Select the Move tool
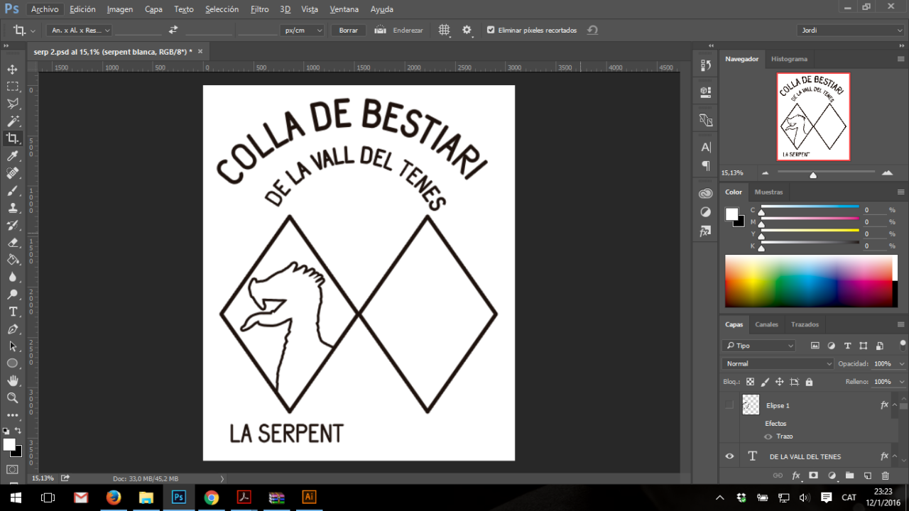909x511 pixels. (x=12, y=70)
